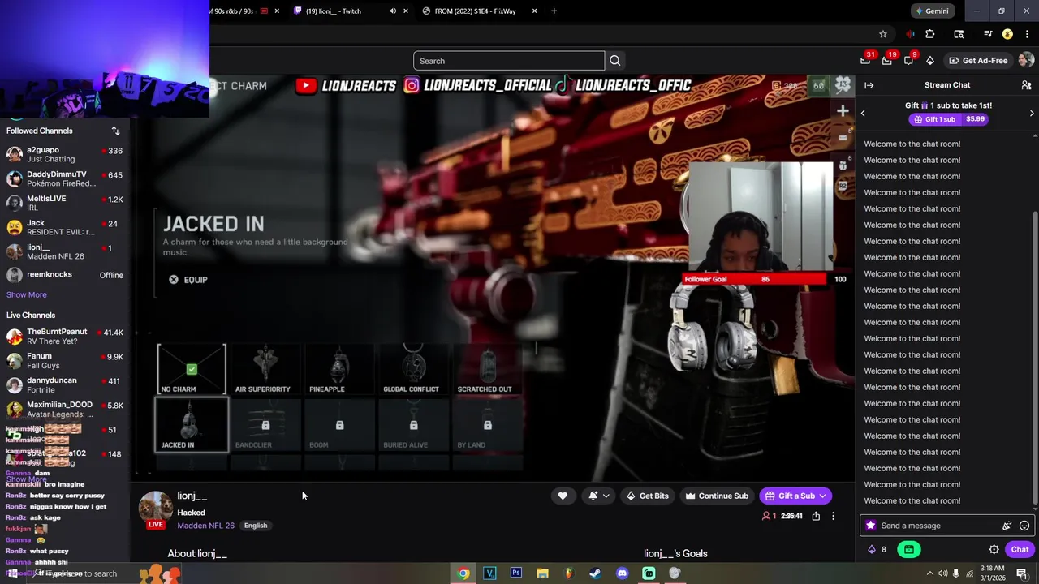Viewport: 1039px width, 584px height.
Task: Mute the Twitch tab audio icon
Action: [393, 11]
